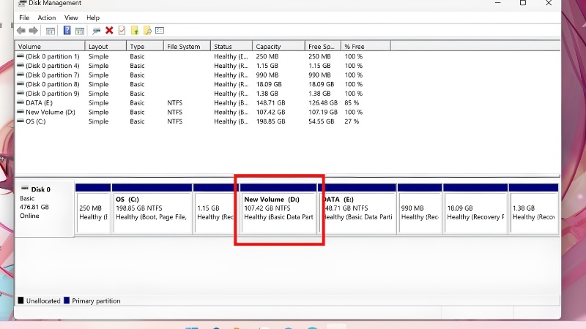The width and height of the screenshot is (586, 329).
Task: Select DATA (E:) in the volume list
Action: [40, 103]
